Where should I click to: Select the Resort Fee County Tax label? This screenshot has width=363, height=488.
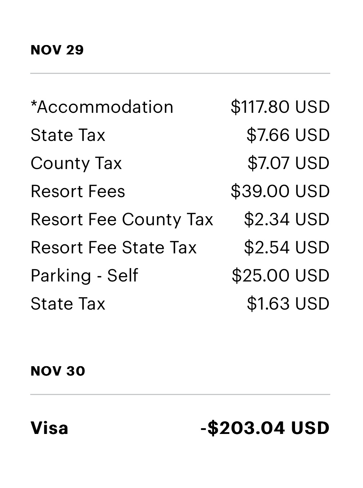[122, 219]
